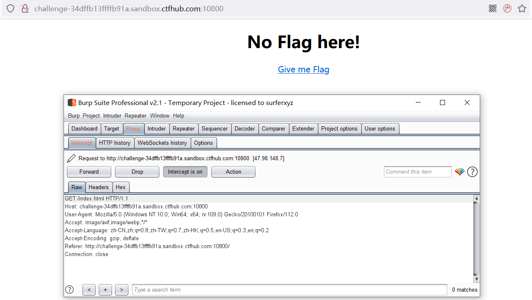Viewport: 532px width, 300px height.
Task: Select the Intercept sub-tab
Action: 82,143
